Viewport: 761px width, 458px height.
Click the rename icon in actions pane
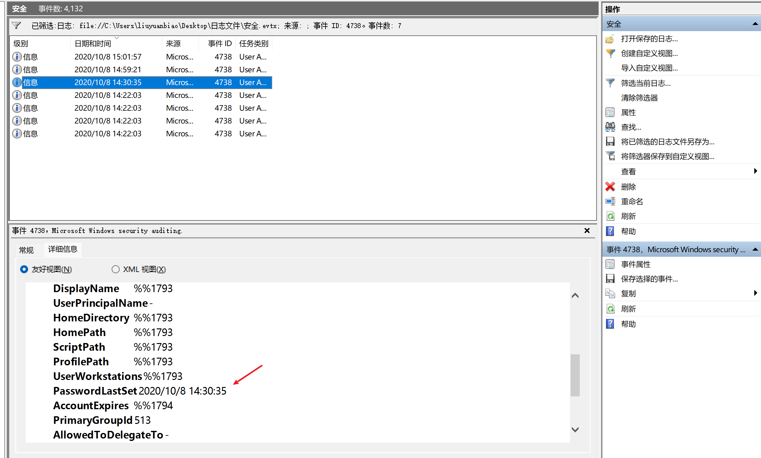tap(610, 202)
